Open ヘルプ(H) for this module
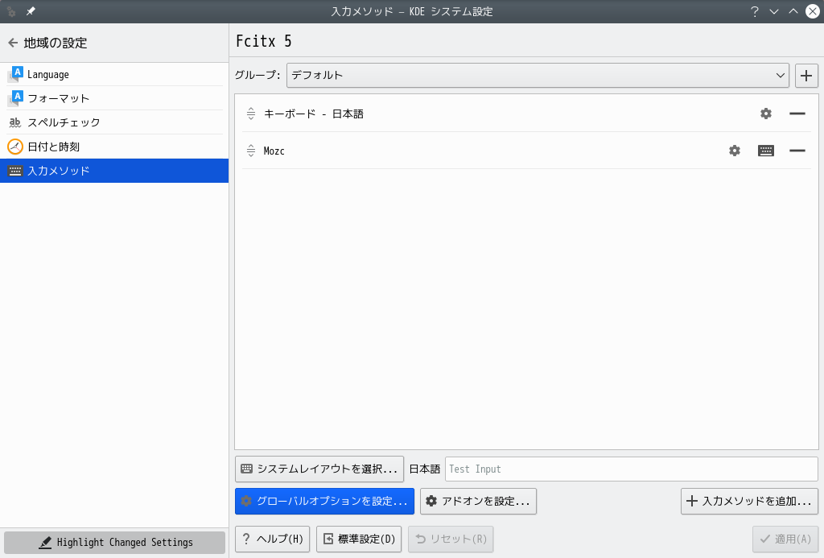 [x=272, y=539]
